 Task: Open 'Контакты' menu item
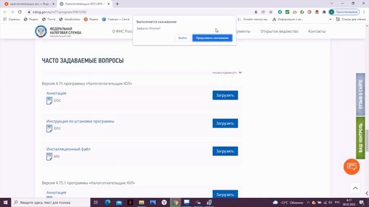click(x=317, y=31)
